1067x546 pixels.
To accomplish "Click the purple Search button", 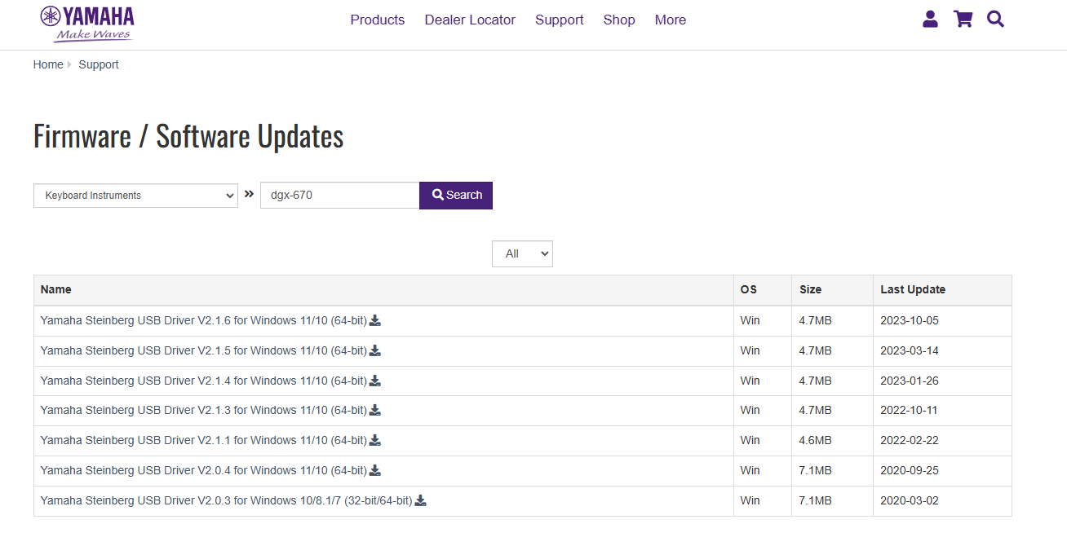I will (456, 196).
